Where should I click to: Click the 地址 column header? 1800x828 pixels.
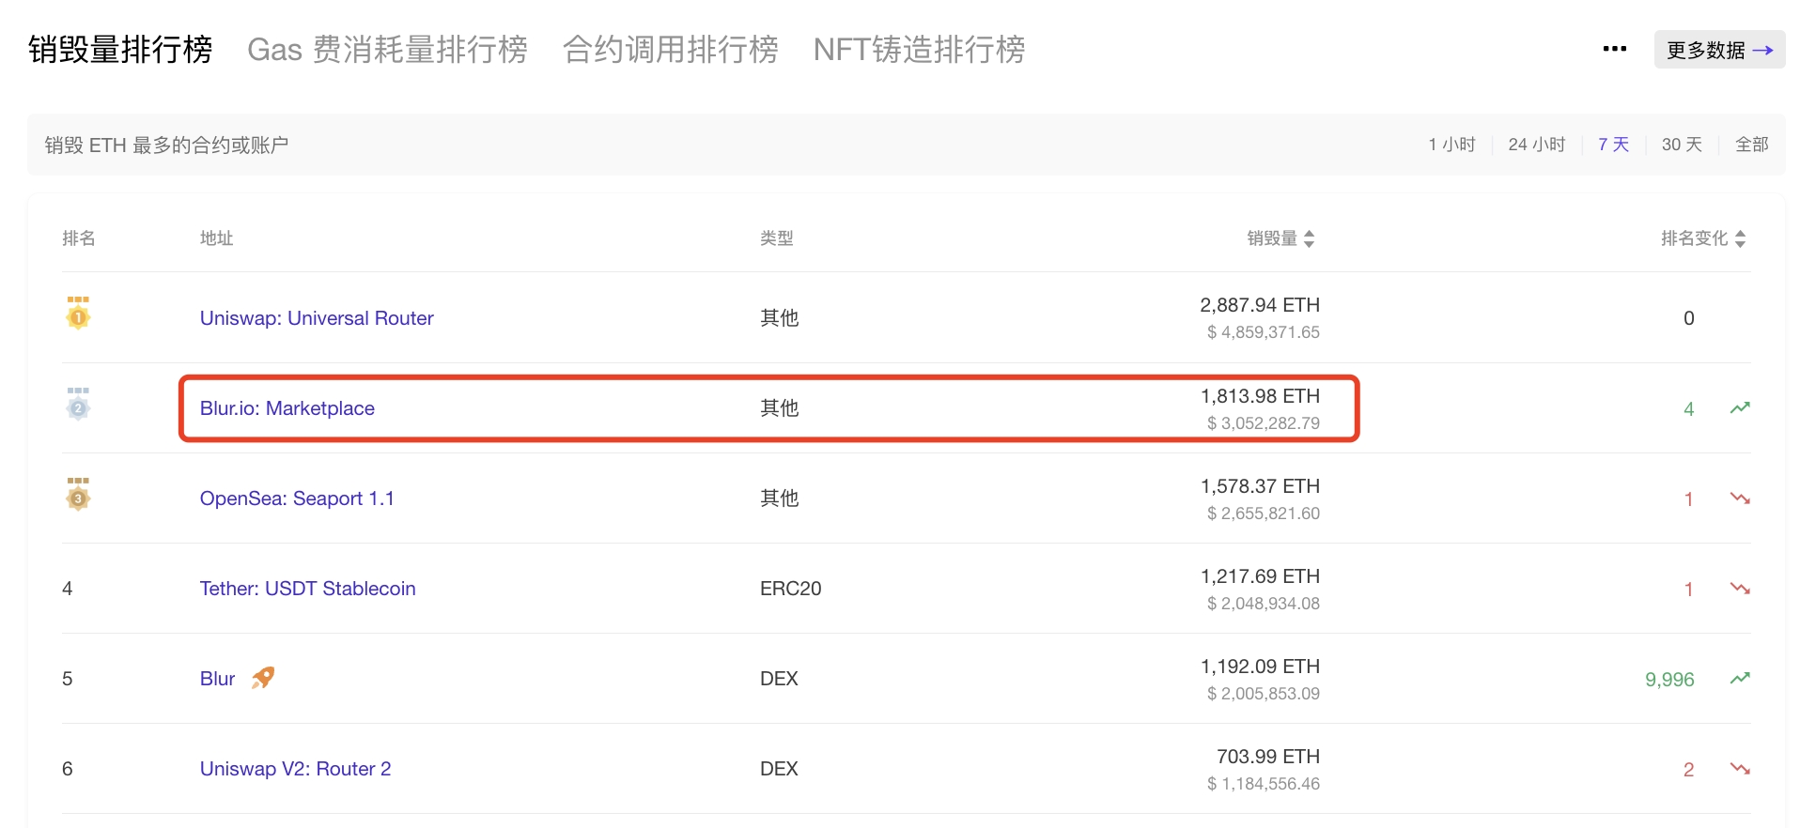click(x=216, y=238)
